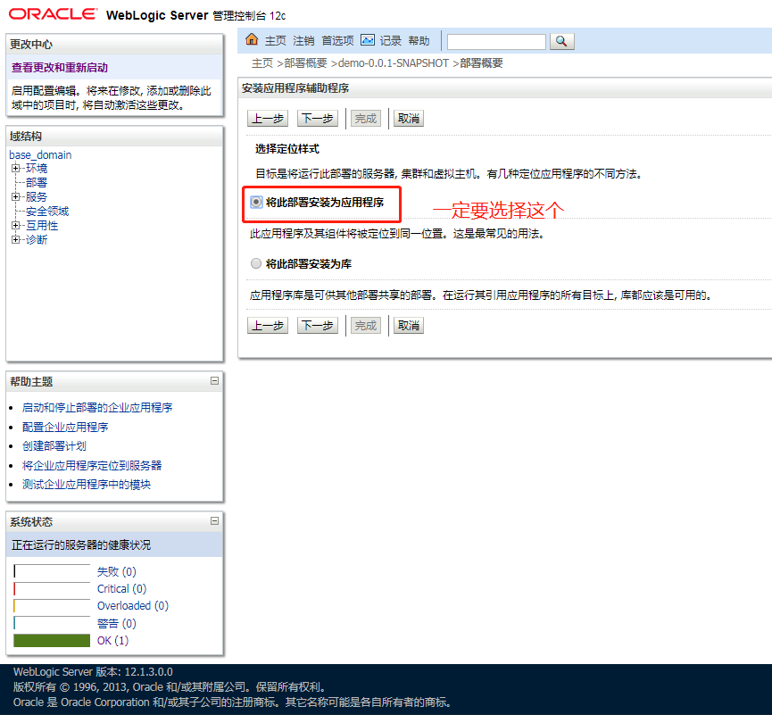Select 将此部署安装为应用程序 radio button

256,202
